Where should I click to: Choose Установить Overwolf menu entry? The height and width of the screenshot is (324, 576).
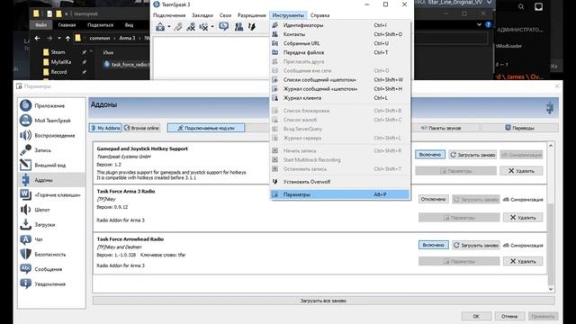tap(340, 182)
